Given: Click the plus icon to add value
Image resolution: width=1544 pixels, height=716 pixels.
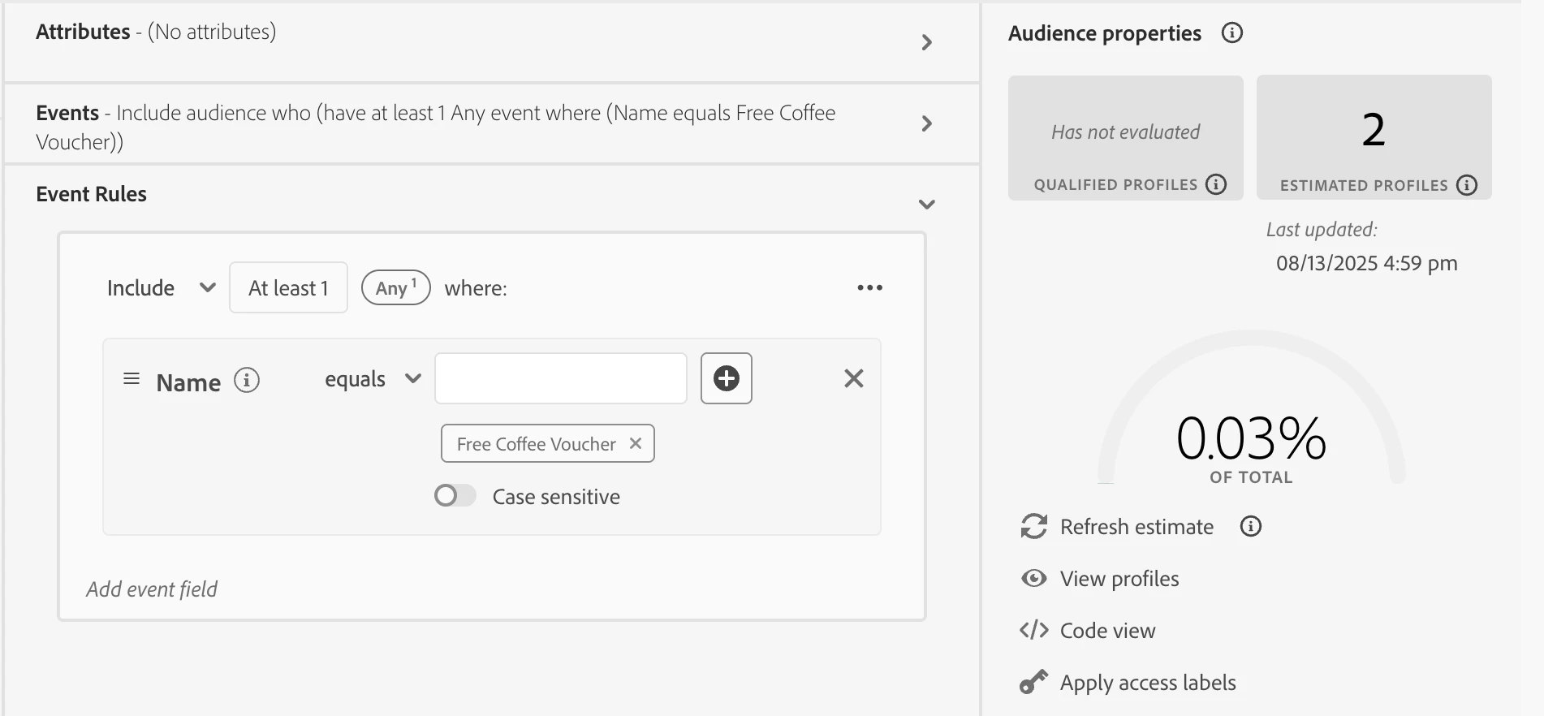Looking at the screenshot, I should click(726, 378).
